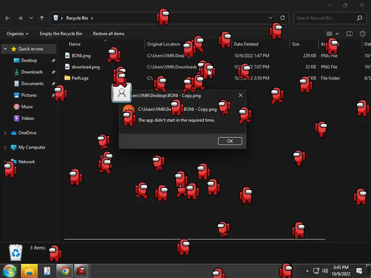The width and height of the screenshot is (371, 278).
Task: Open the Organize menu
Action: pyautogui.click(x=17, y=34)
